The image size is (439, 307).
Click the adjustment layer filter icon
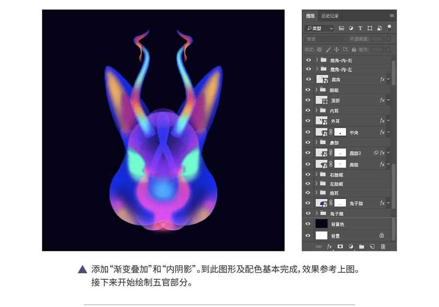tap(351, 28)
